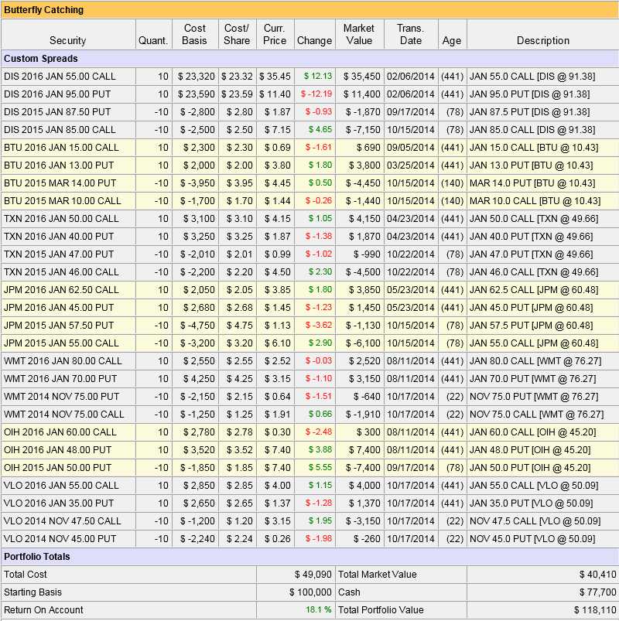Image resolution: width=619 pixels, height=621 pixels.
Task: Open the TXN 2015 JAN 46.00 CALL position
Action: [61, 271]
